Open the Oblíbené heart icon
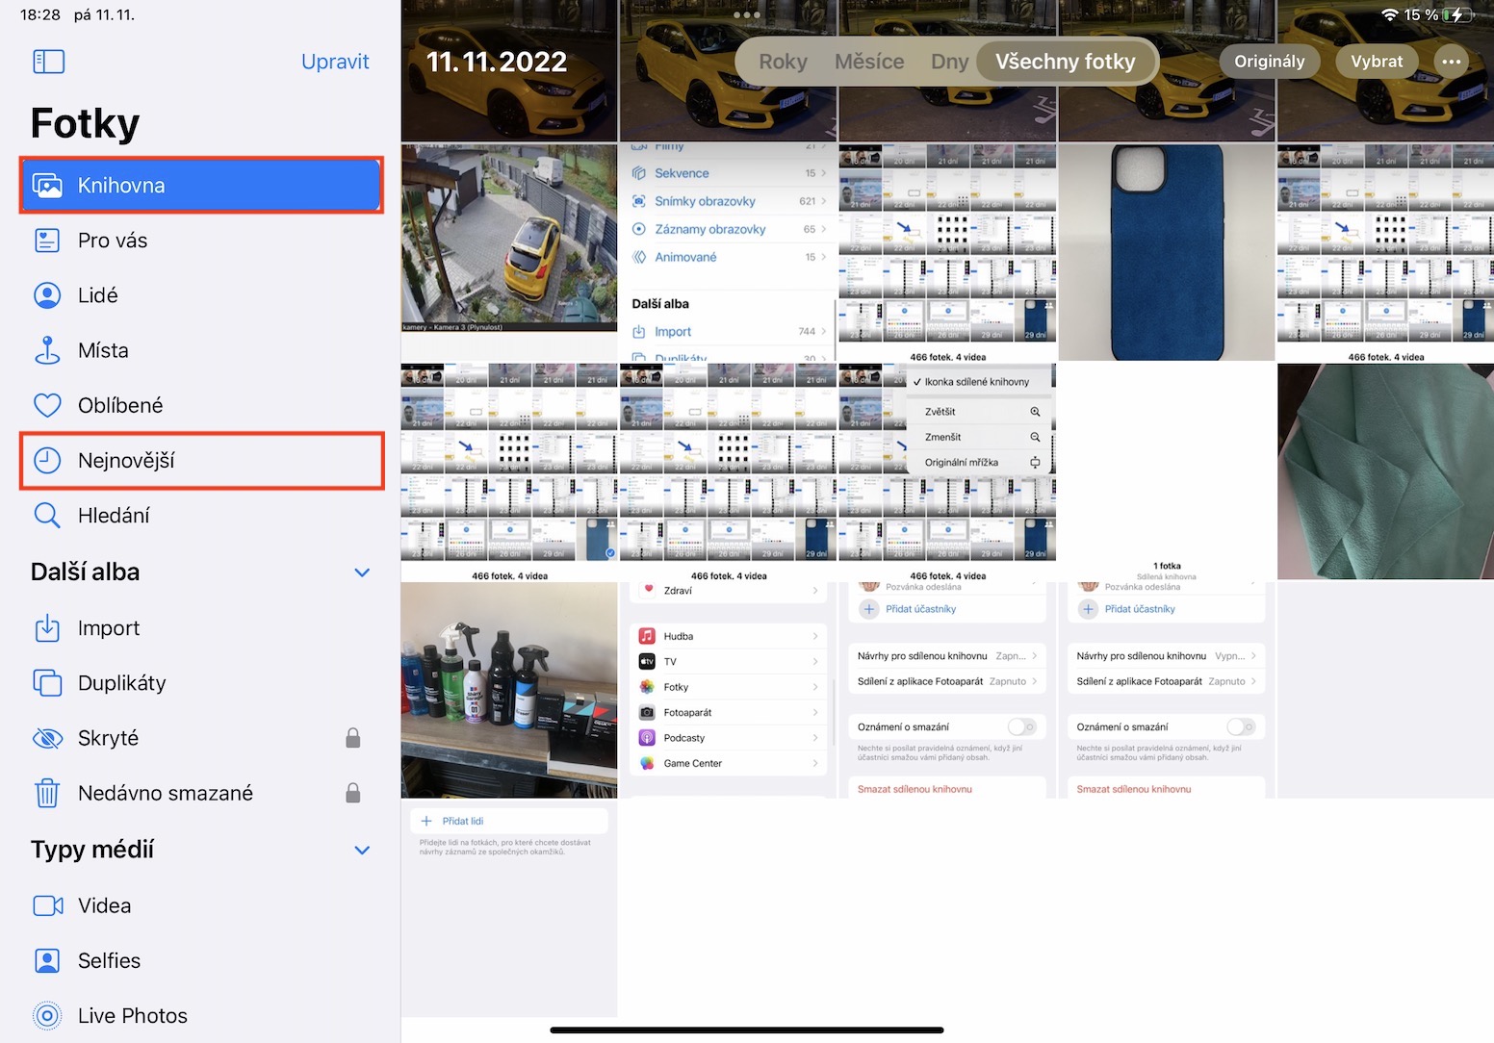The image size is (1494, 1043). tap(47, 405)
